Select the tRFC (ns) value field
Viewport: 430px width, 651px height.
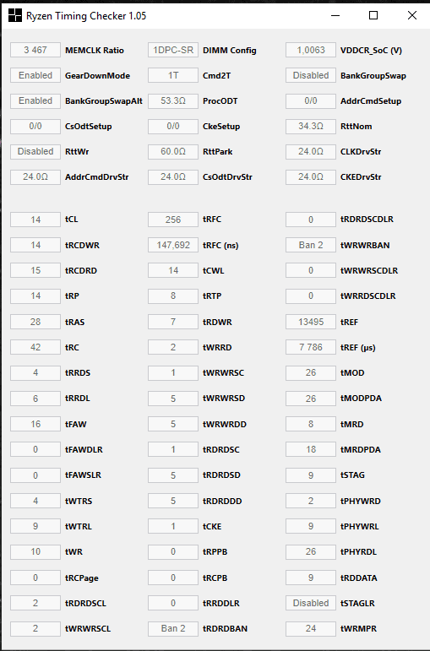tap(173, 246)
